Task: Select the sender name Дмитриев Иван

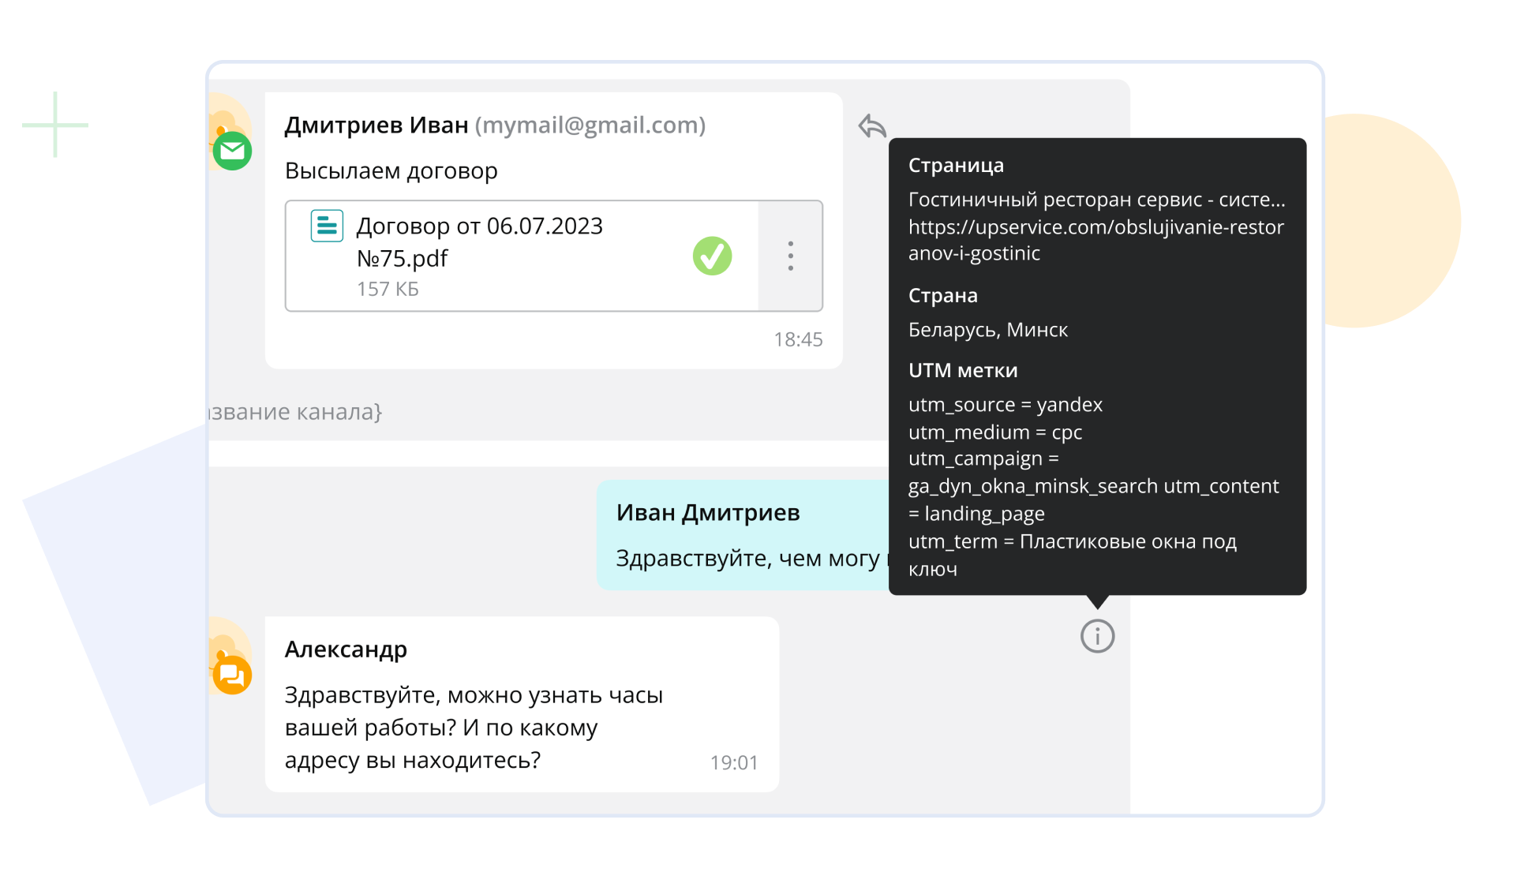Action: 376,124
